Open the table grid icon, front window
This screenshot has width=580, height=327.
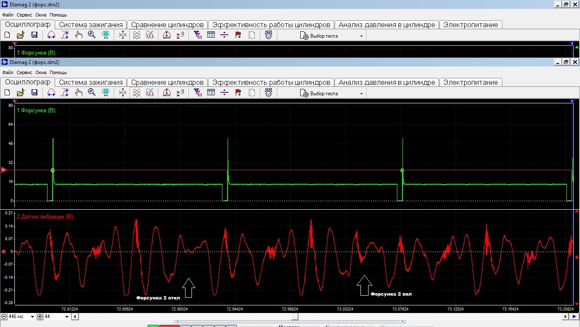click(x=211, y=93)
